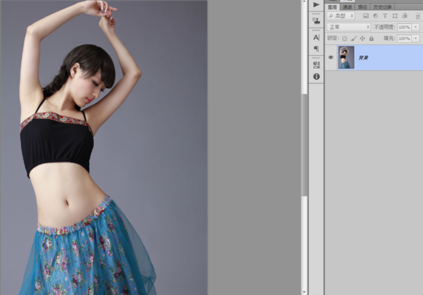Image resolution: width=423 pixels, height=295 pixels.
Task: Select the 背景 layer name
Action: point(363,58)
